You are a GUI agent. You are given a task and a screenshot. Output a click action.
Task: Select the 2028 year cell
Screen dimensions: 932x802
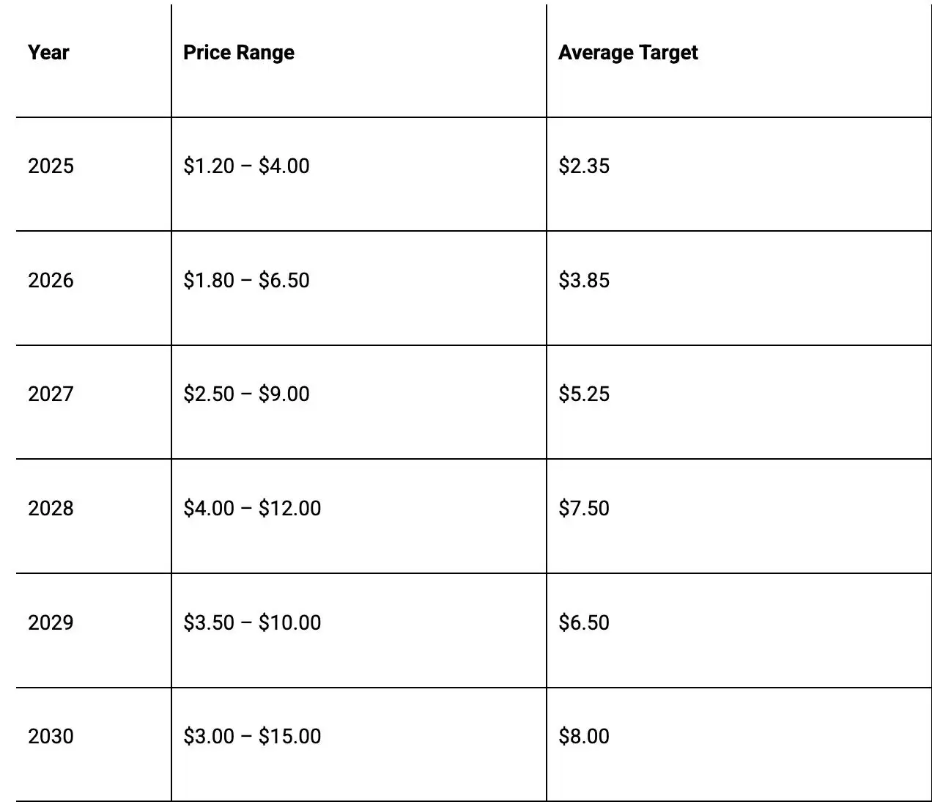coord(51,508)
